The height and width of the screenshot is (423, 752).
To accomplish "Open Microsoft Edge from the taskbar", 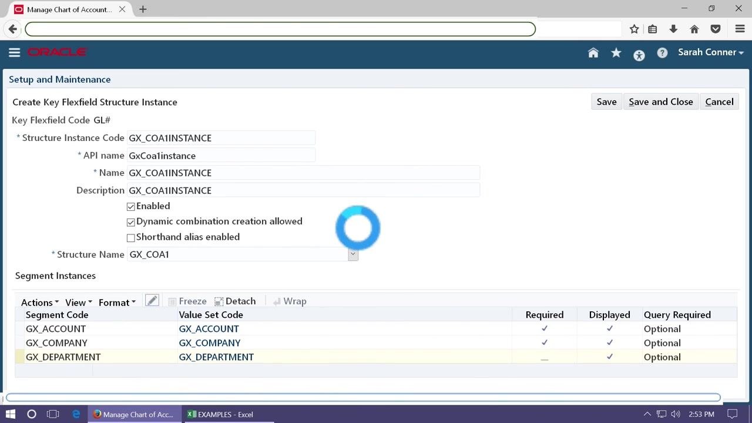I will tap(76, 414).
